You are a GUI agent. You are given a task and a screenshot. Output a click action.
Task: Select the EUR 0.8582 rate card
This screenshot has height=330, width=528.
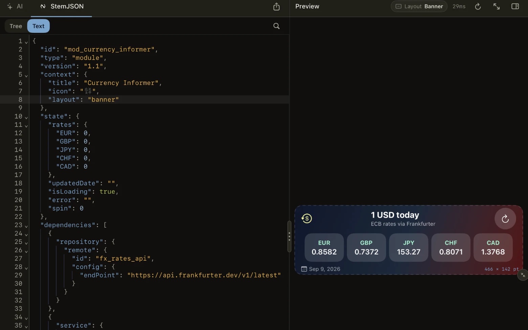324,247
